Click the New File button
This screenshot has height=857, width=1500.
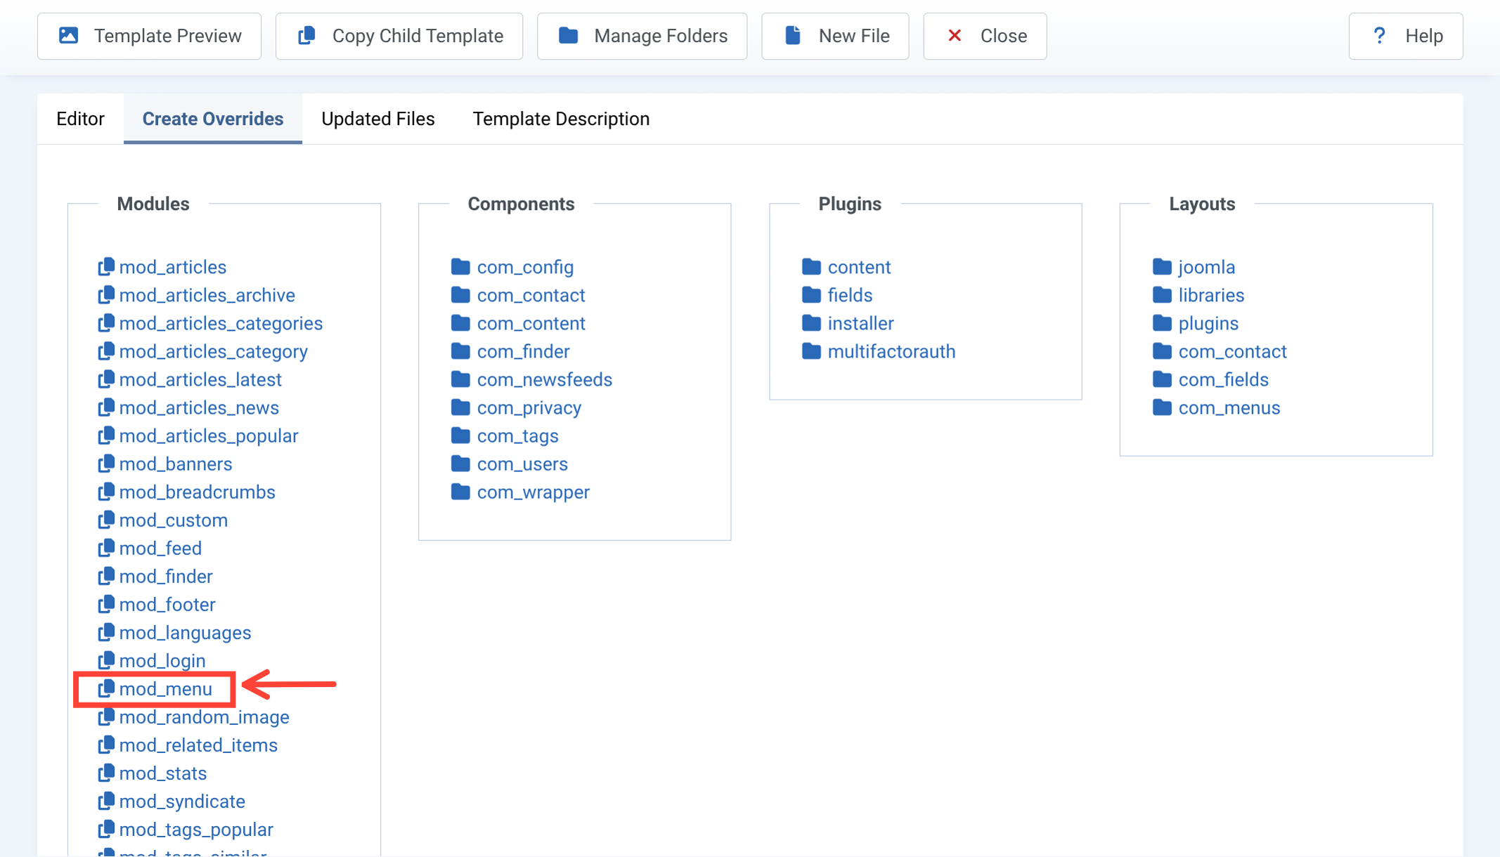click(x=835, y=36)
